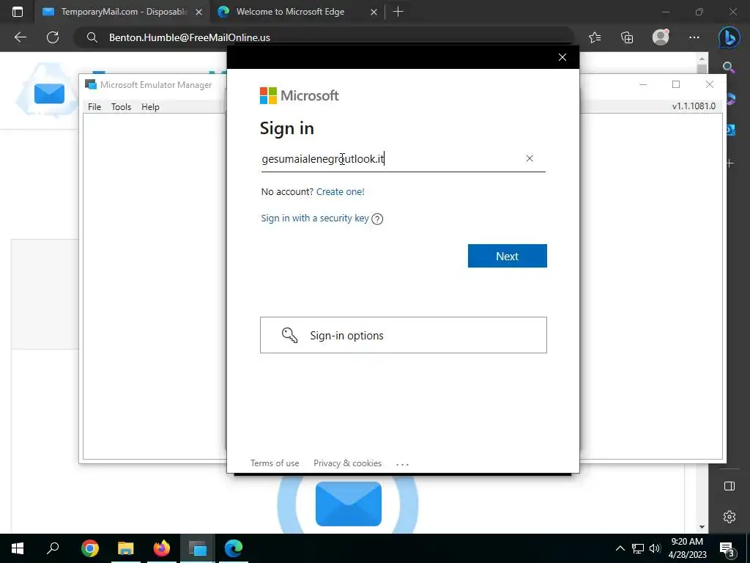Click the Microsoft logo in the sign-in dialog
The image size is (750, 563).
[300, 95]
